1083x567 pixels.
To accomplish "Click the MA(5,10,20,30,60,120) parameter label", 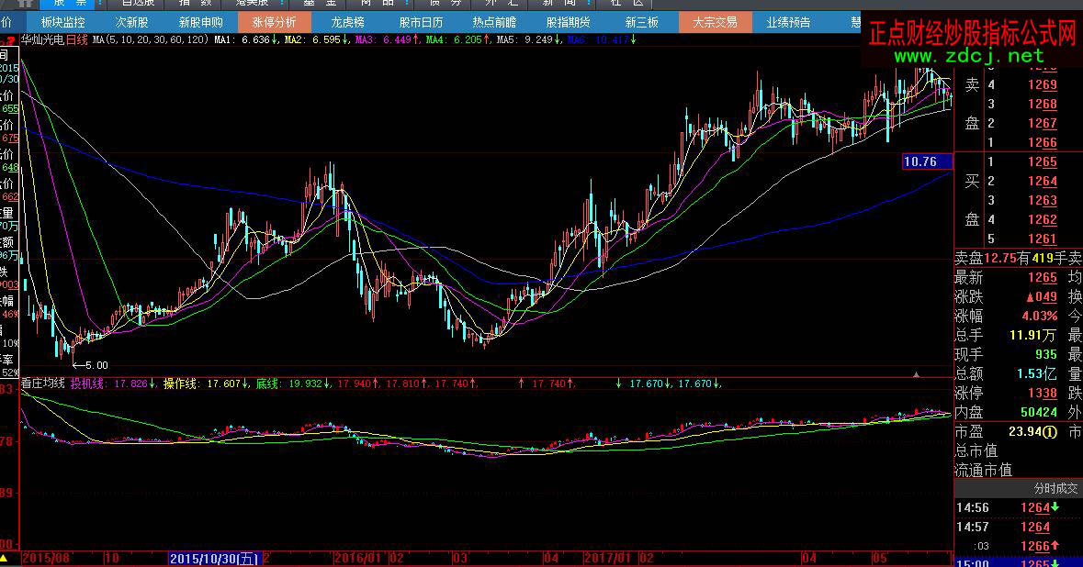I will coord(151,40).
